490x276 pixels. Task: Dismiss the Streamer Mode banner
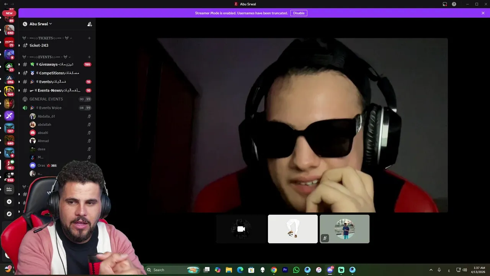click(483, 13)
